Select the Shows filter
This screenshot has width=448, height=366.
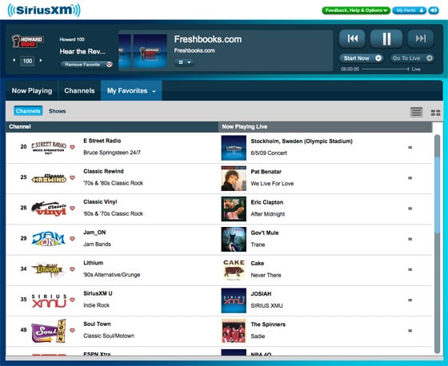click(x=57, y=111)
